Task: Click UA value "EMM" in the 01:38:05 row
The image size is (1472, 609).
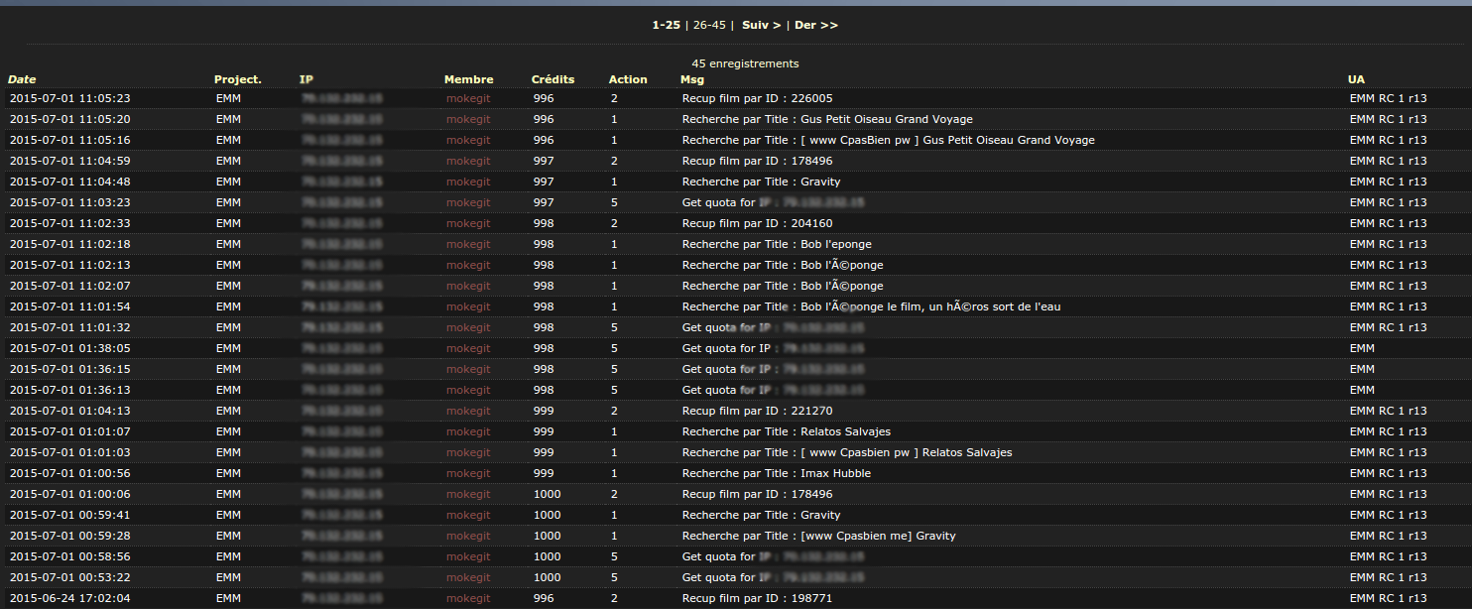Action: (1362, 348)
